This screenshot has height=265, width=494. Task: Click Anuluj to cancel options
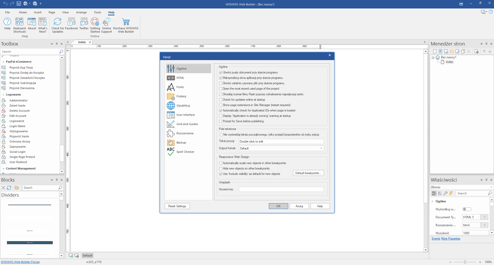pos(299,206)
